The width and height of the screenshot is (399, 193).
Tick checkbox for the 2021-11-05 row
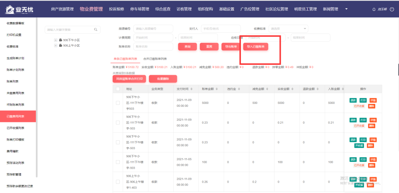(118, 162)
